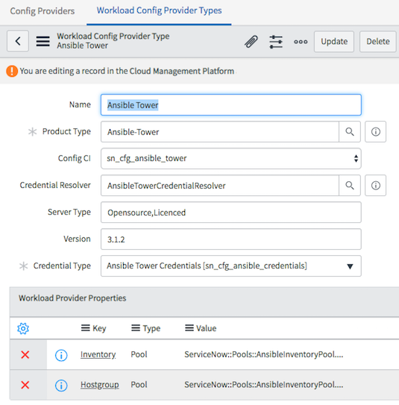Preview the Hostgroup row info icon
This screenshot has width=399, height=405.
click(x=61, y=386)
